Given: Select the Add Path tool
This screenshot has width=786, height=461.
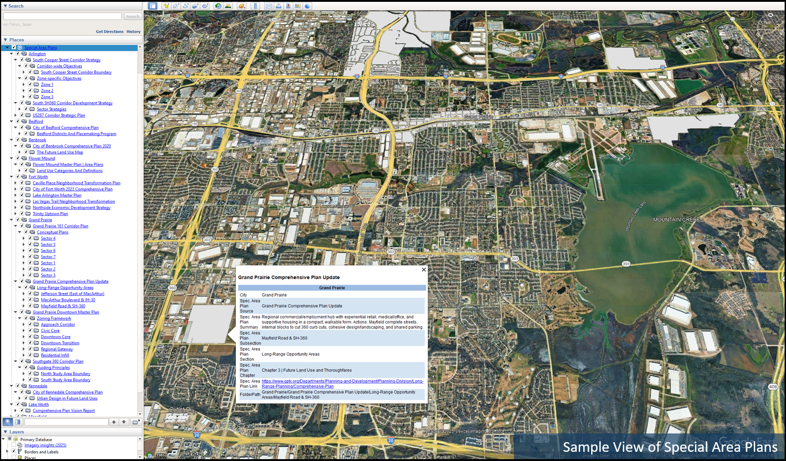Looking at the screenshot, I should [x=186, y=6].
